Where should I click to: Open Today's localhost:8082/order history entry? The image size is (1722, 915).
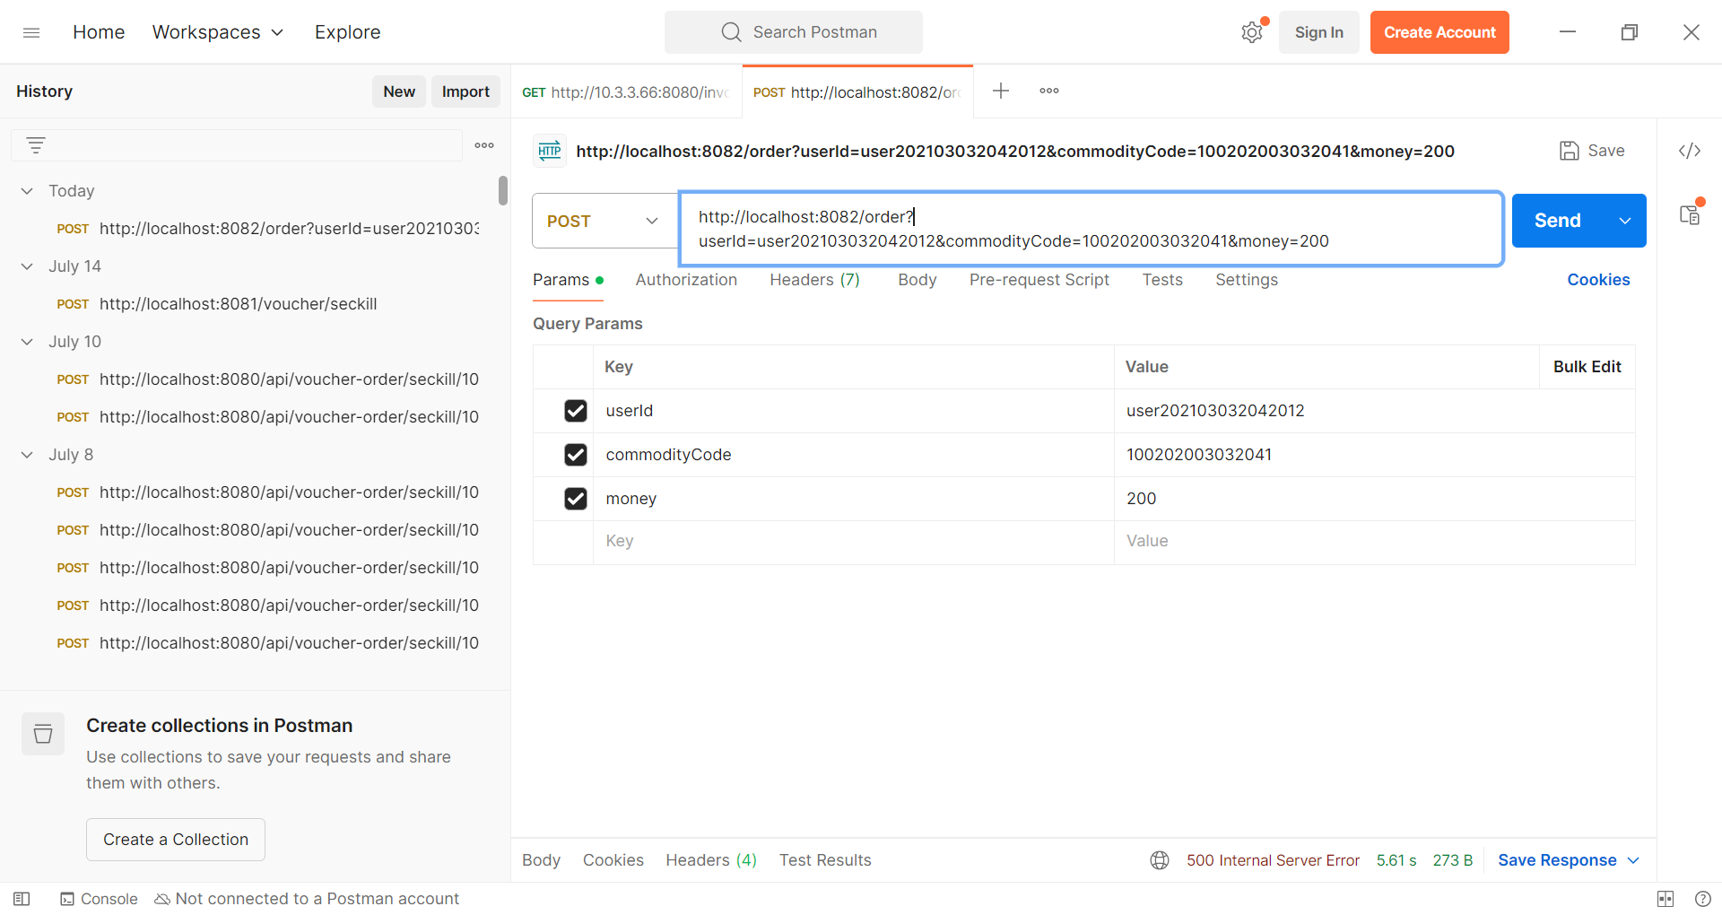click(x=267, y=229)
